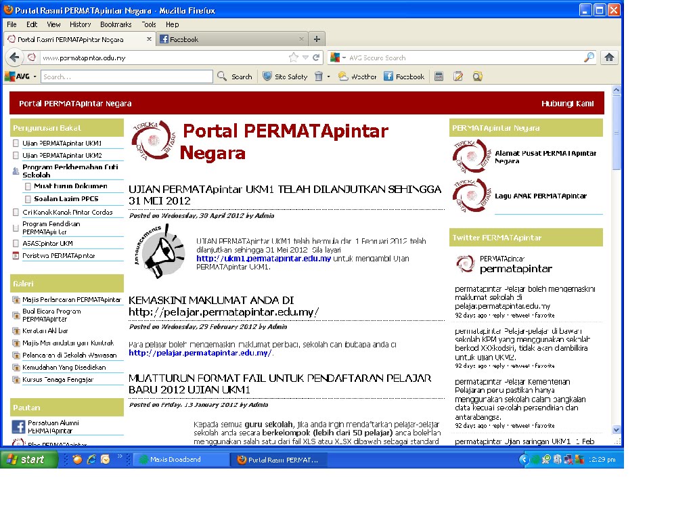Close the Portal Rasmi PERMATApintar tab

click(149, 39)
